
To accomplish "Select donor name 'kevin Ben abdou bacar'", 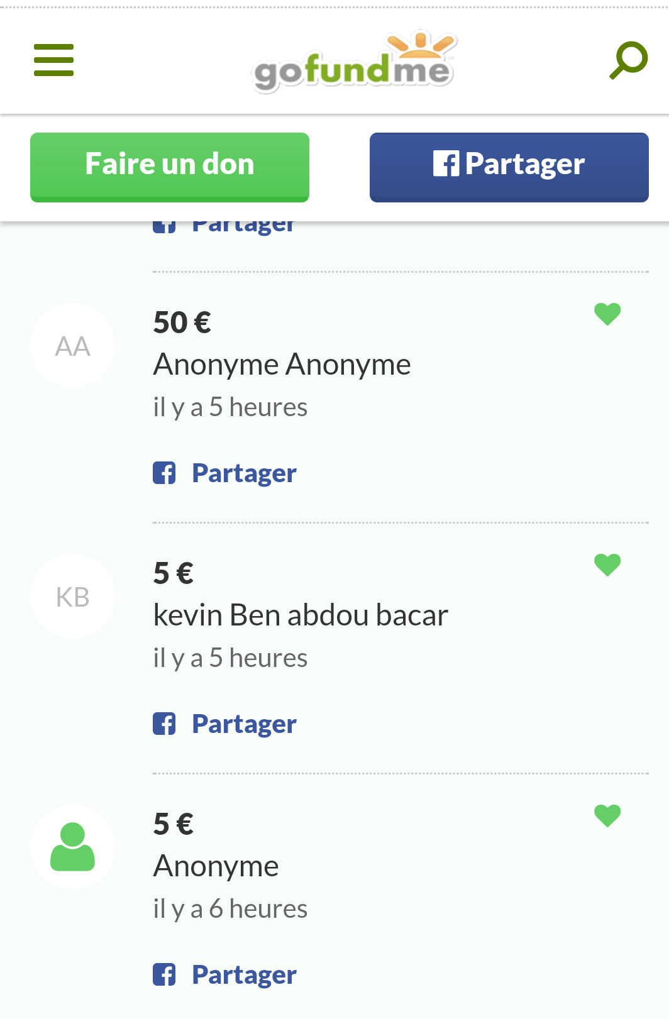I will click(x=301, y=615).
